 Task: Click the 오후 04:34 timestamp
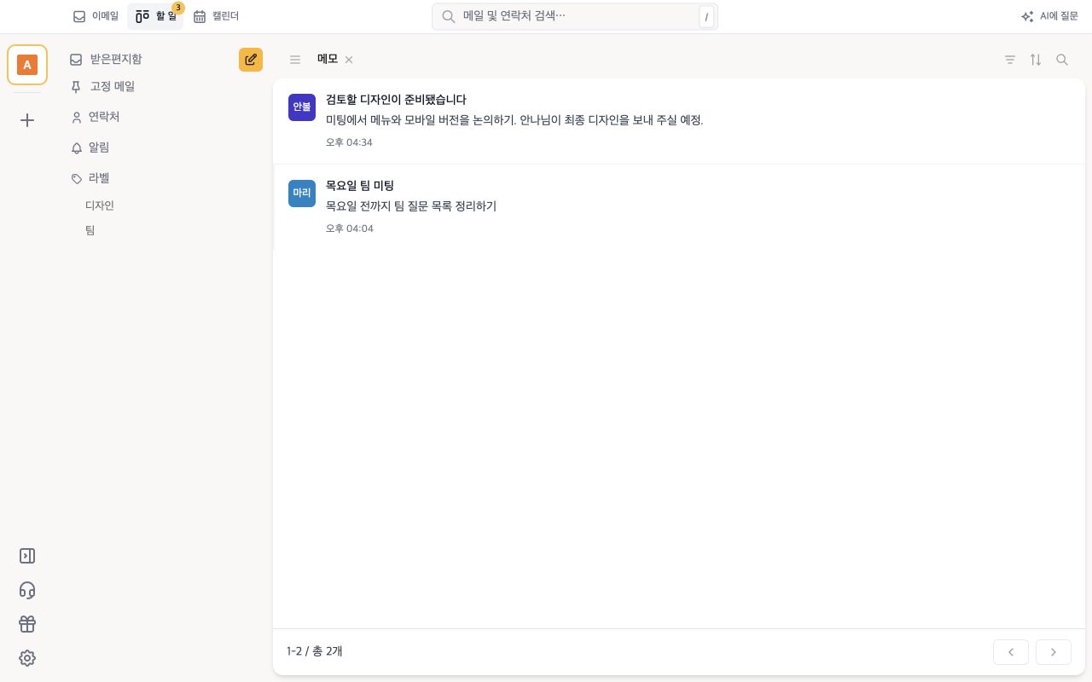(349, 142)
